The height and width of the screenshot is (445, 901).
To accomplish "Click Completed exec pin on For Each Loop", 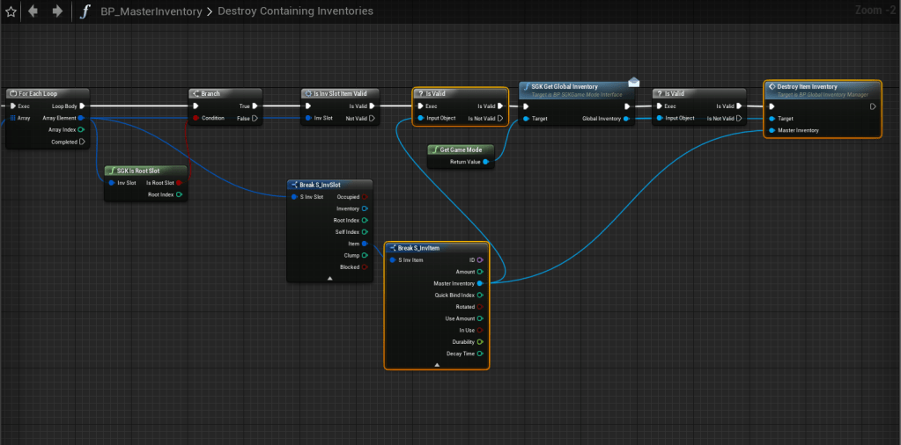I will coord(82,141).
